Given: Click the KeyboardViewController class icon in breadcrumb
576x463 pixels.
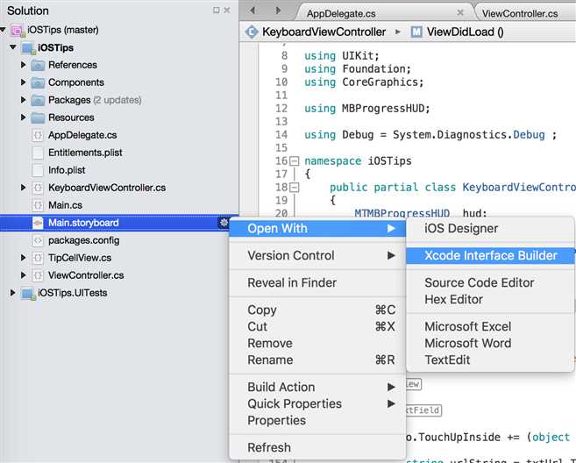Looking at the screenshot, I should click(x=252, y=32).
